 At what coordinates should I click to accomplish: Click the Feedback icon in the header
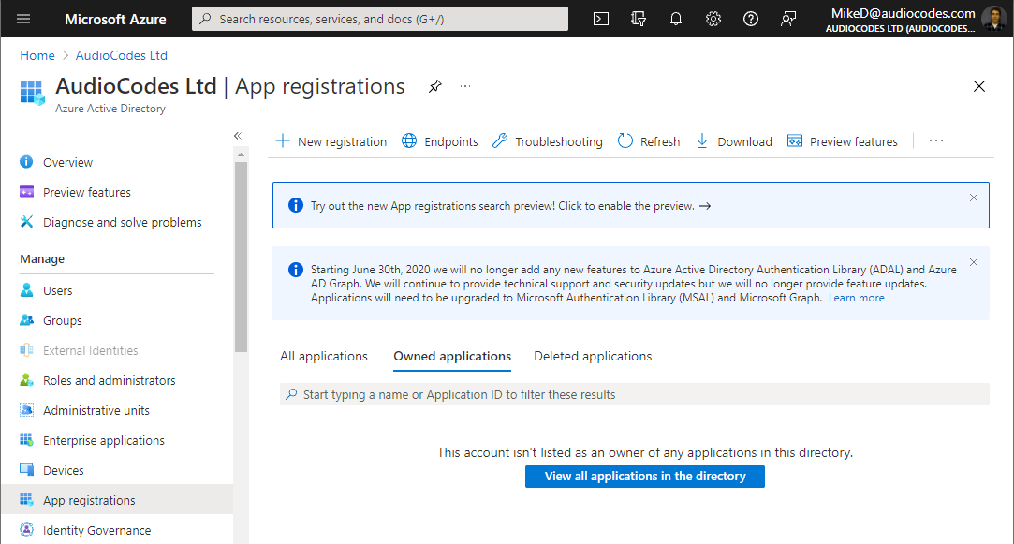[788, 19]
